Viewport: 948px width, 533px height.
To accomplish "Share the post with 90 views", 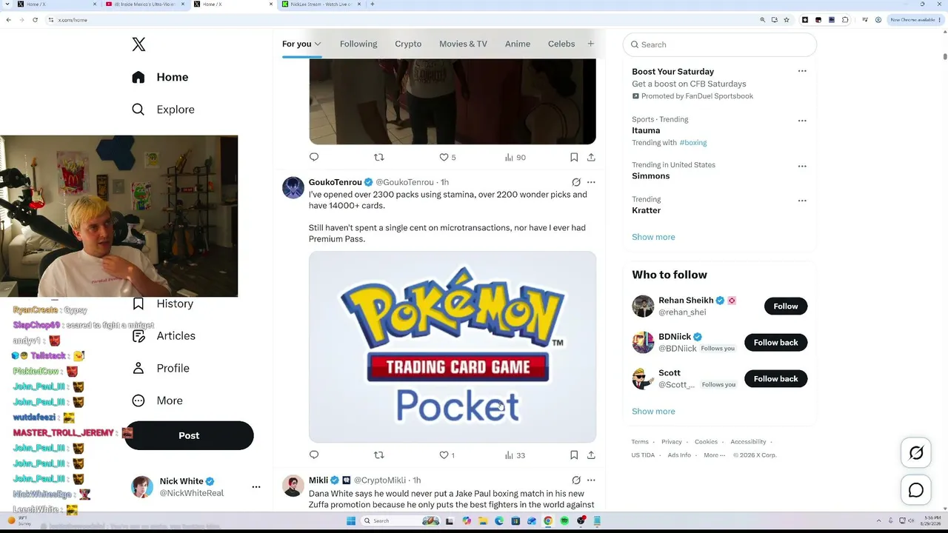I will (x=591, y=157).
